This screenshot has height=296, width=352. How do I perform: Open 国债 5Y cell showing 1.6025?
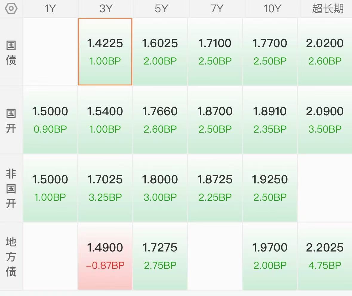160,52
